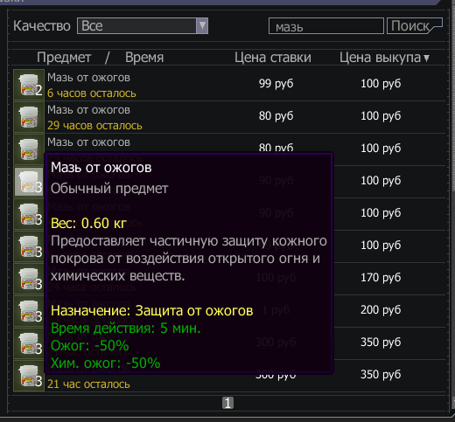
Task: Focus the search field containing мазь
Action: click(x=326, y=26)
